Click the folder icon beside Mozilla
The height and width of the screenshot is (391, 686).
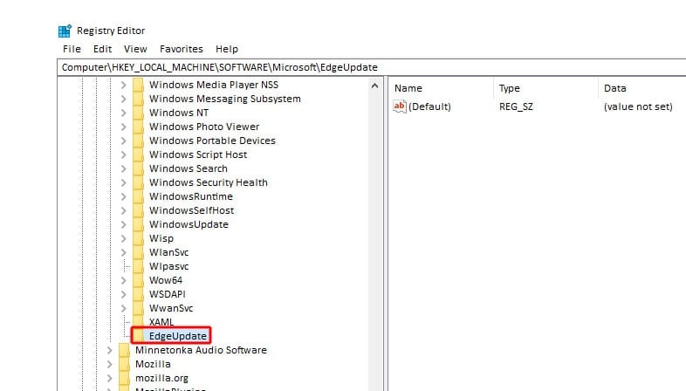click(x=124, y=364)
